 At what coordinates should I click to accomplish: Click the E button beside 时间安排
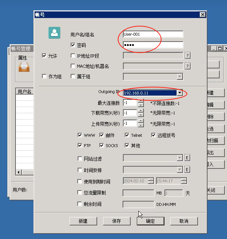pyautogui.click(x=187, y=170)
